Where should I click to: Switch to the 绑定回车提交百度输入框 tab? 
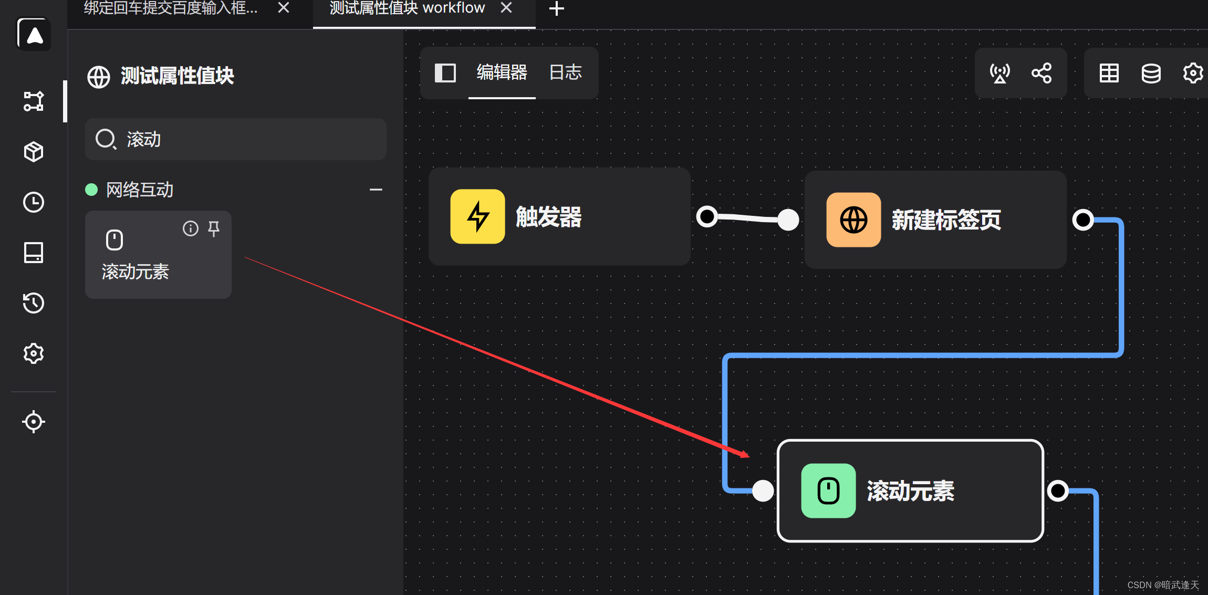(x=171, y=8)
